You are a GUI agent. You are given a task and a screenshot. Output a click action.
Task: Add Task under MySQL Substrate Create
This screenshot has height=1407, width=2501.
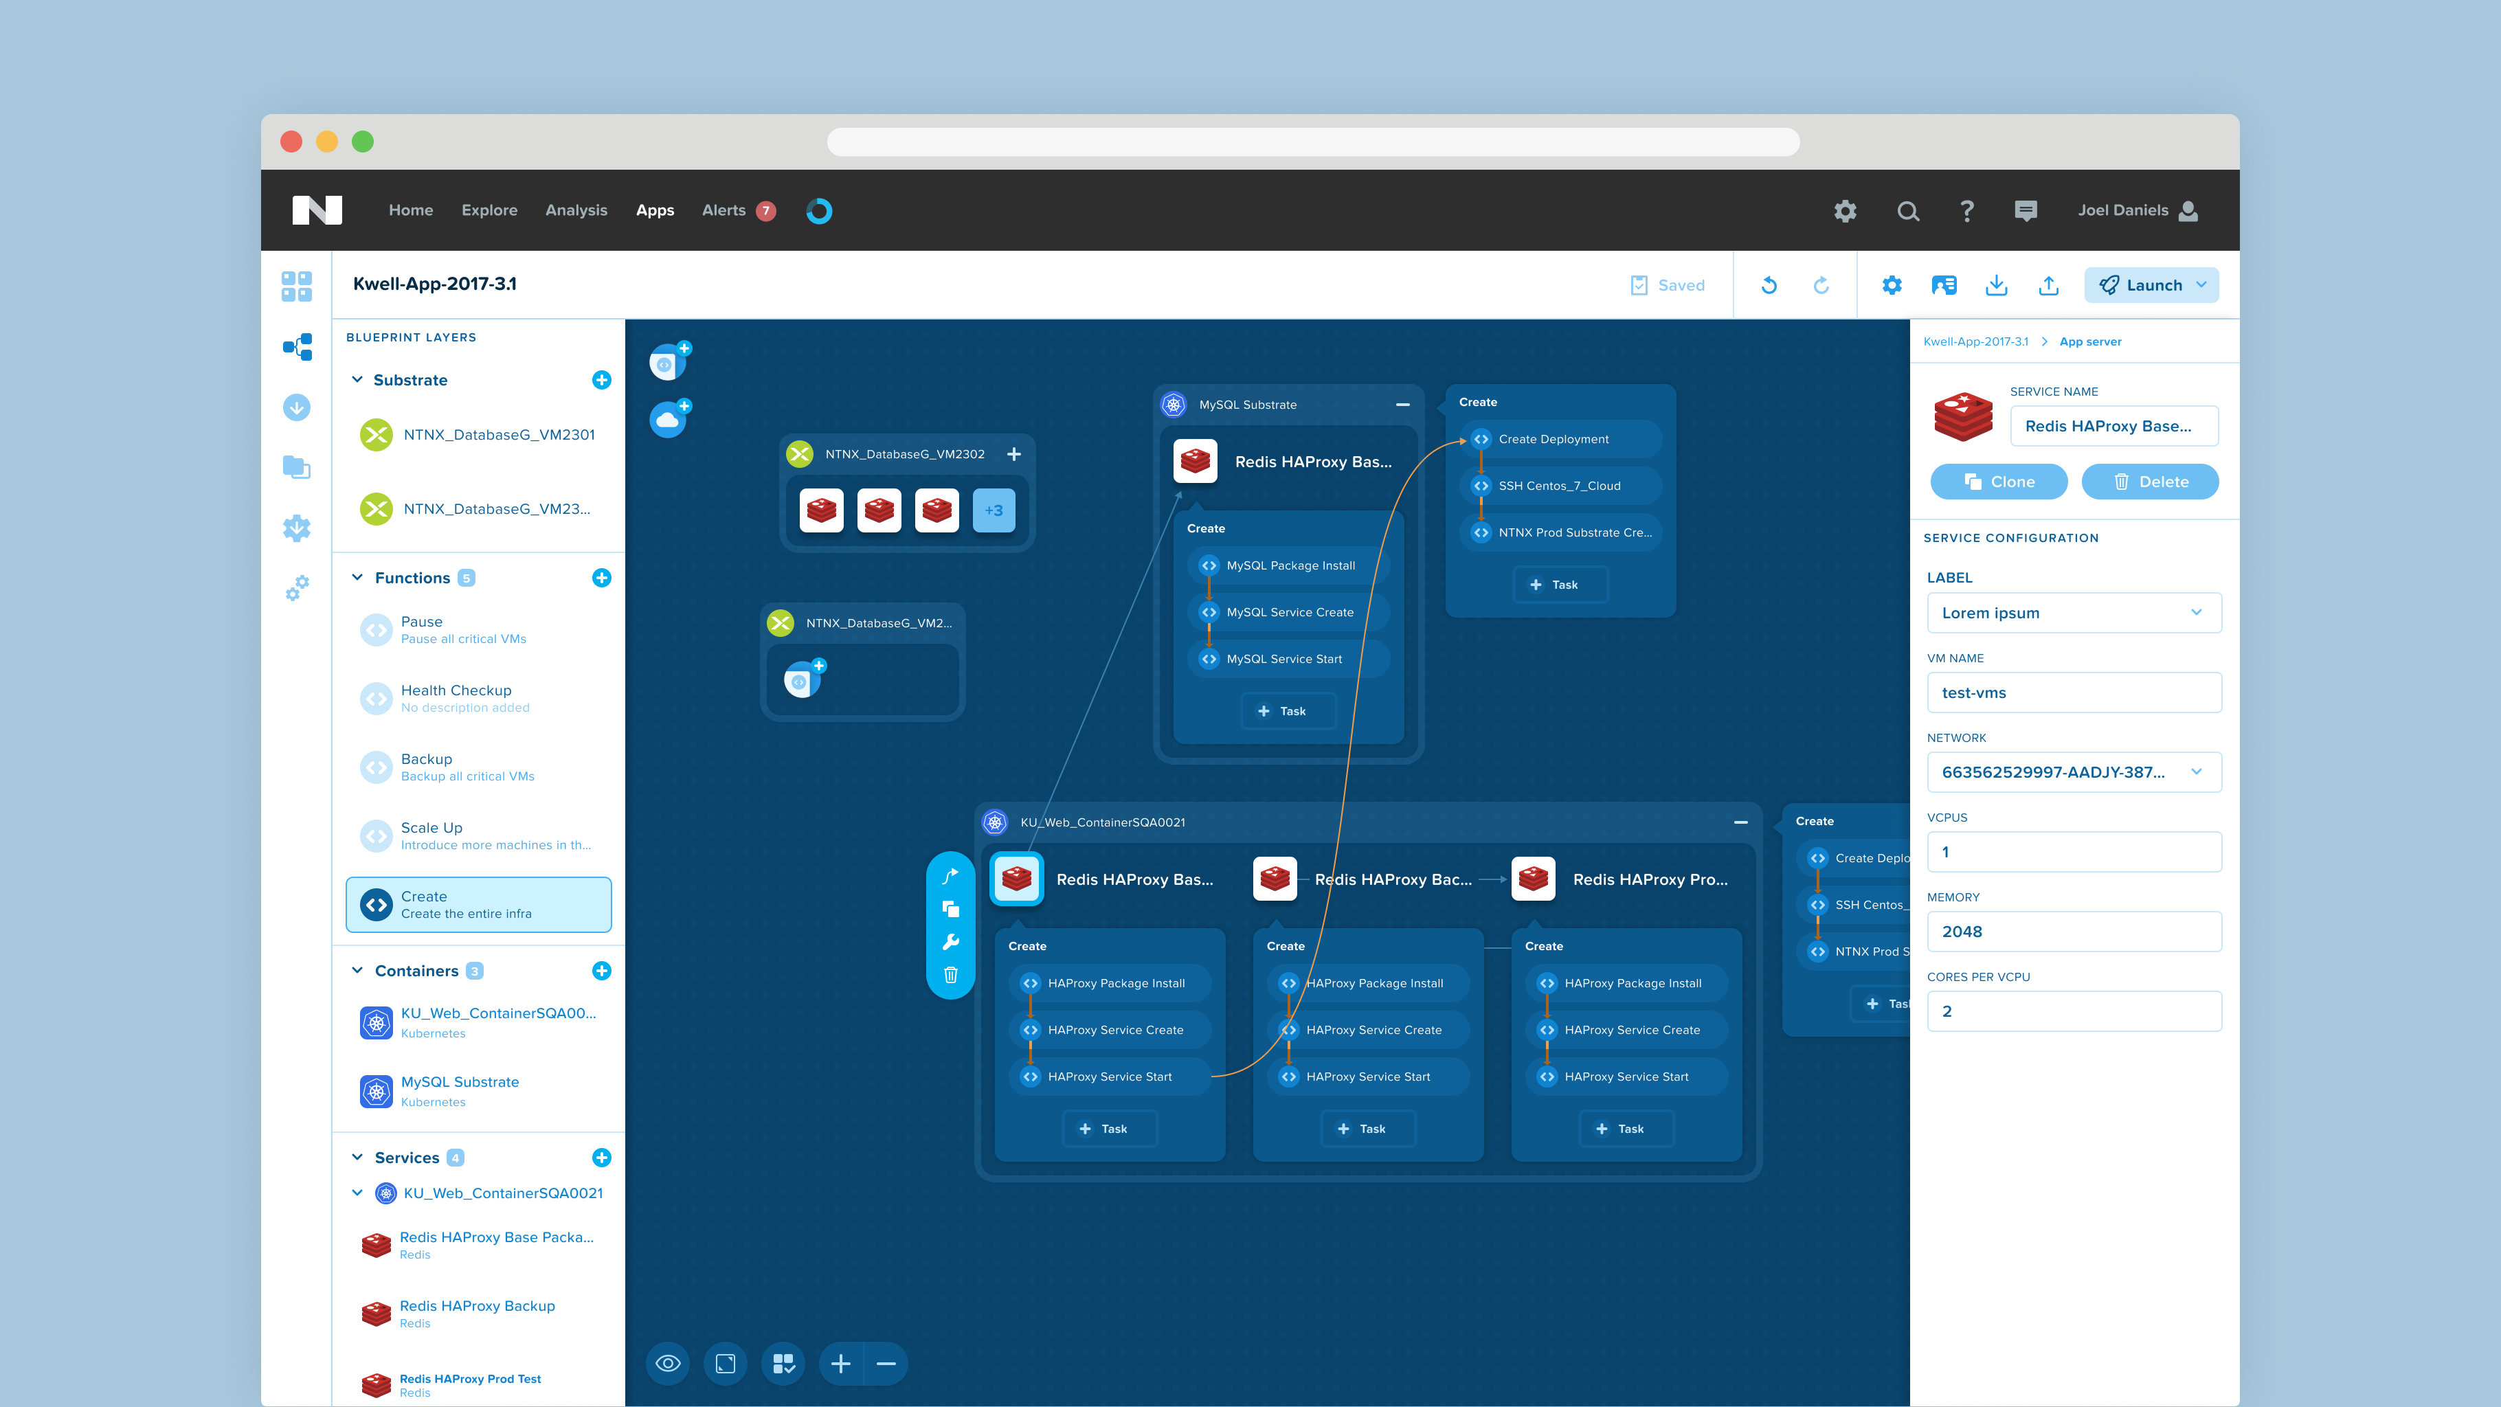click(x=1288, y=712)
